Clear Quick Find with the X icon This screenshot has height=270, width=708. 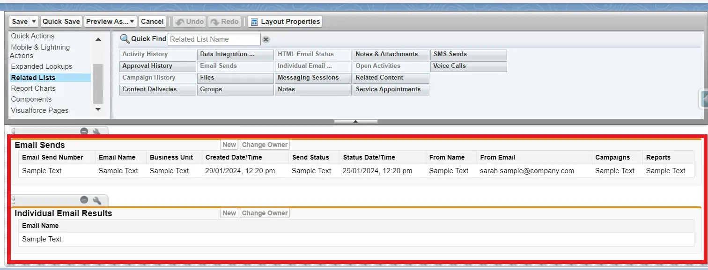point(266,40)
